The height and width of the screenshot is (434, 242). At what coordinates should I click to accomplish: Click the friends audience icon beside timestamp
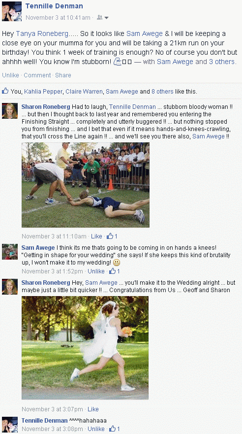tap(99, 18)
